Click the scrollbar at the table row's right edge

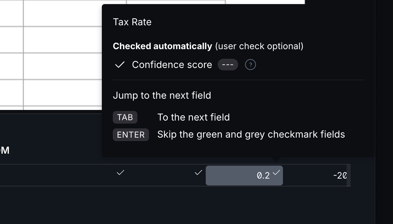tap(349, 175)
